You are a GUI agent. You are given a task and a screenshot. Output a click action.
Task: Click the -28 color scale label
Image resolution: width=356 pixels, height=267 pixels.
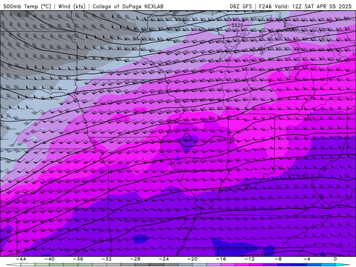(135, 259)
